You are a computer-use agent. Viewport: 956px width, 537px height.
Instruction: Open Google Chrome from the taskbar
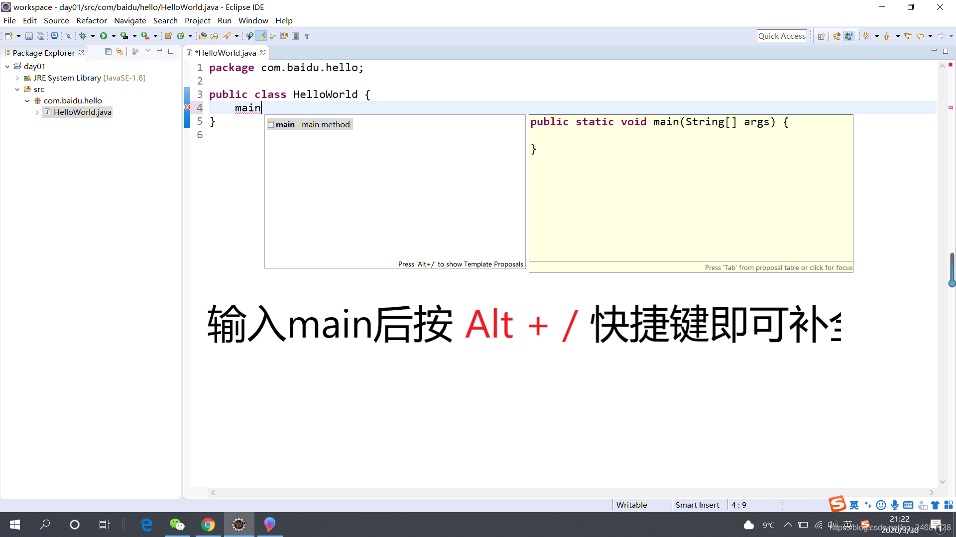tap(208, 525)
